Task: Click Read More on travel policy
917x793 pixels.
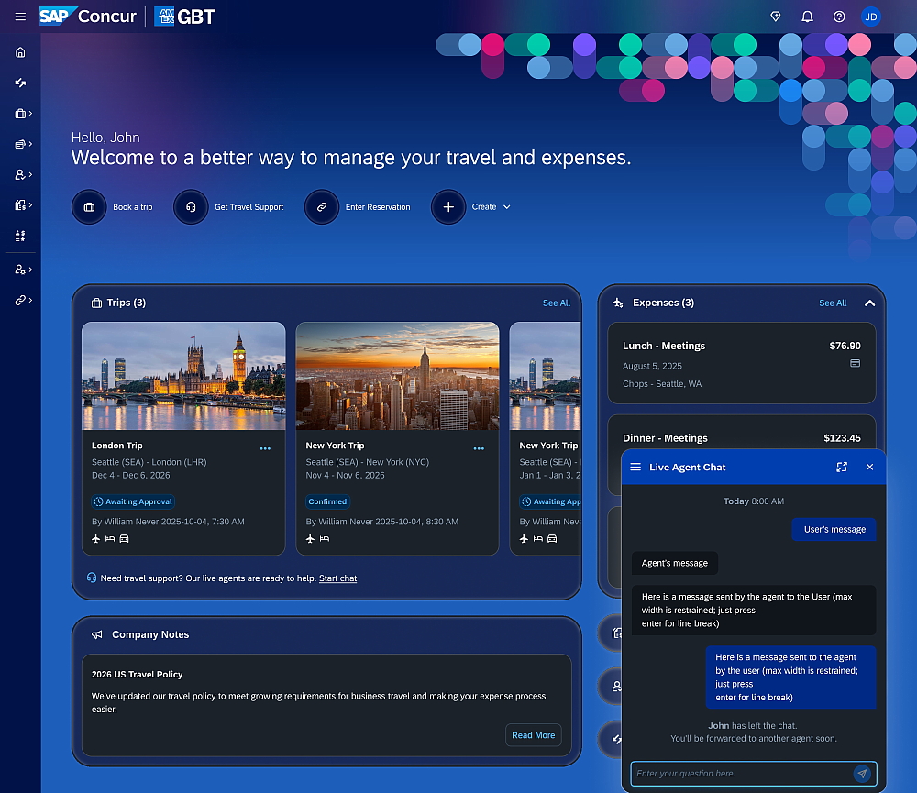Action: (533, 735)
